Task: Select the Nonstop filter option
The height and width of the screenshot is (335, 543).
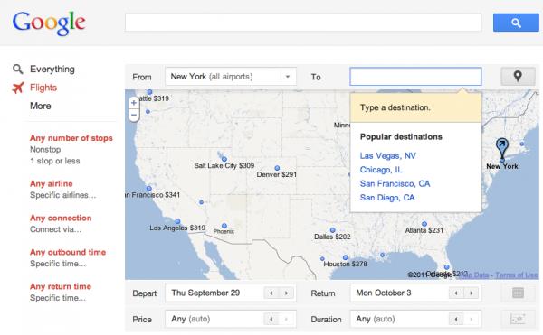Action: point(45,150)
